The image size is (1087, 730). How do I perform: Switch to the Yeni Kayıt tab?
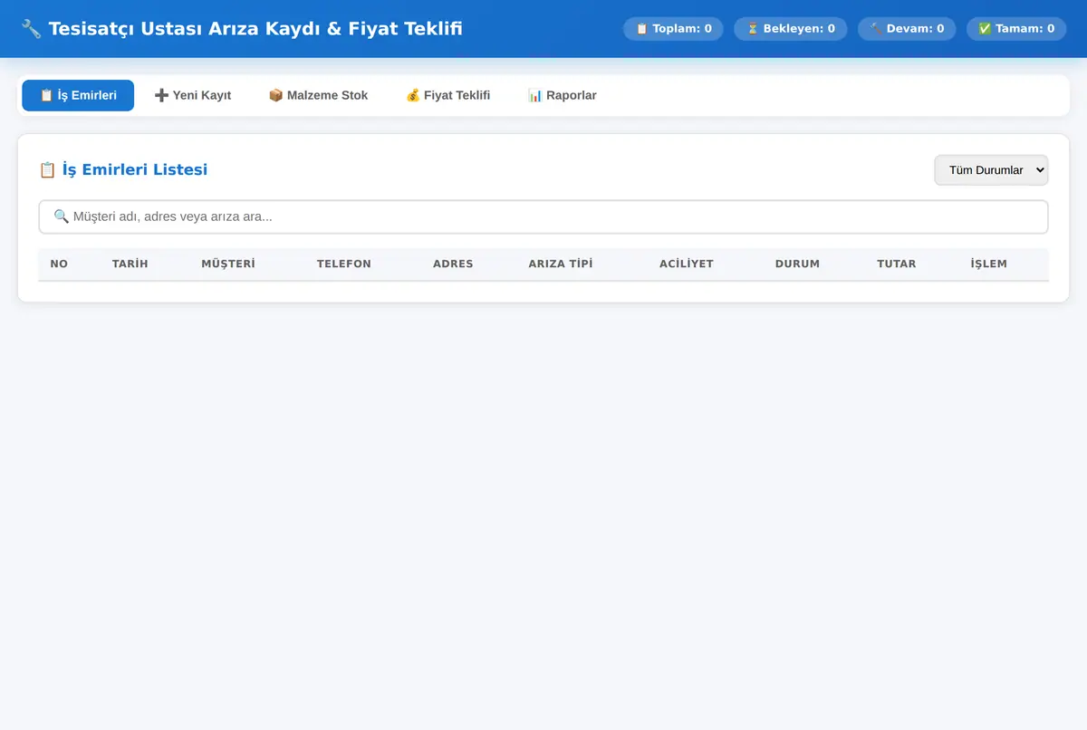coord(193,95)
